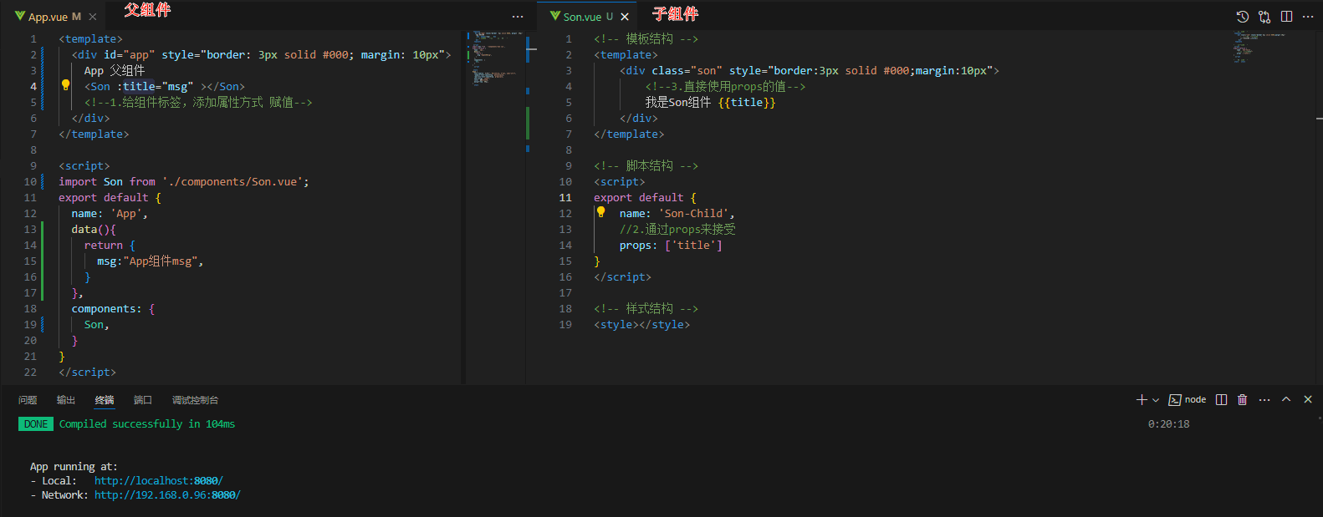Click the data(){ line in App.vue
Viewport: 1323px width, 517px height.
coord(94,229)
